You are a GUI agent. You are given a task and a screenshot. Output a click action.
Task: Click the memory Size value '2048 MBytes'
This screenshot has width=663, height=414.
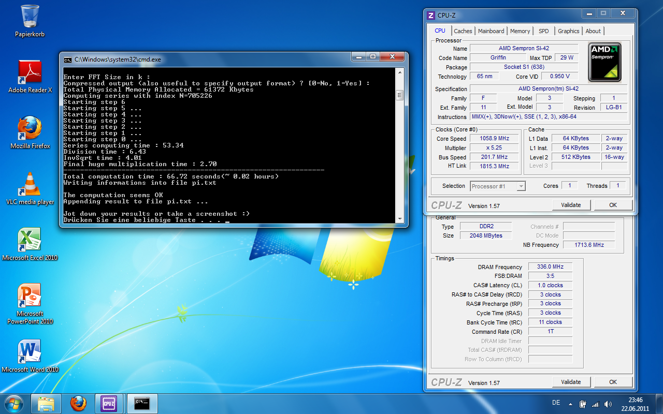tap(485, 235)
